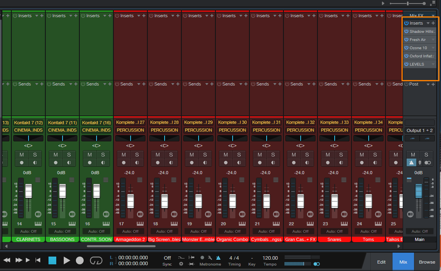The height and width of the screenshot is (271, 441).
Task: Solo the Armageddon 2 channel
Action: (137, 155)
